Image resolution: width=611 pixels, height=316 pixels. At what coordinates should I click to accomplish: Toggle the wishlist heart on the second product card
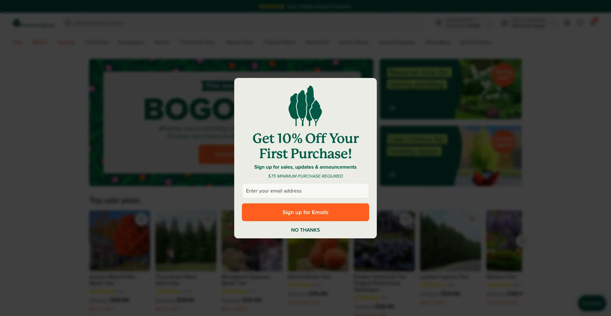click(x=207, y=219)
